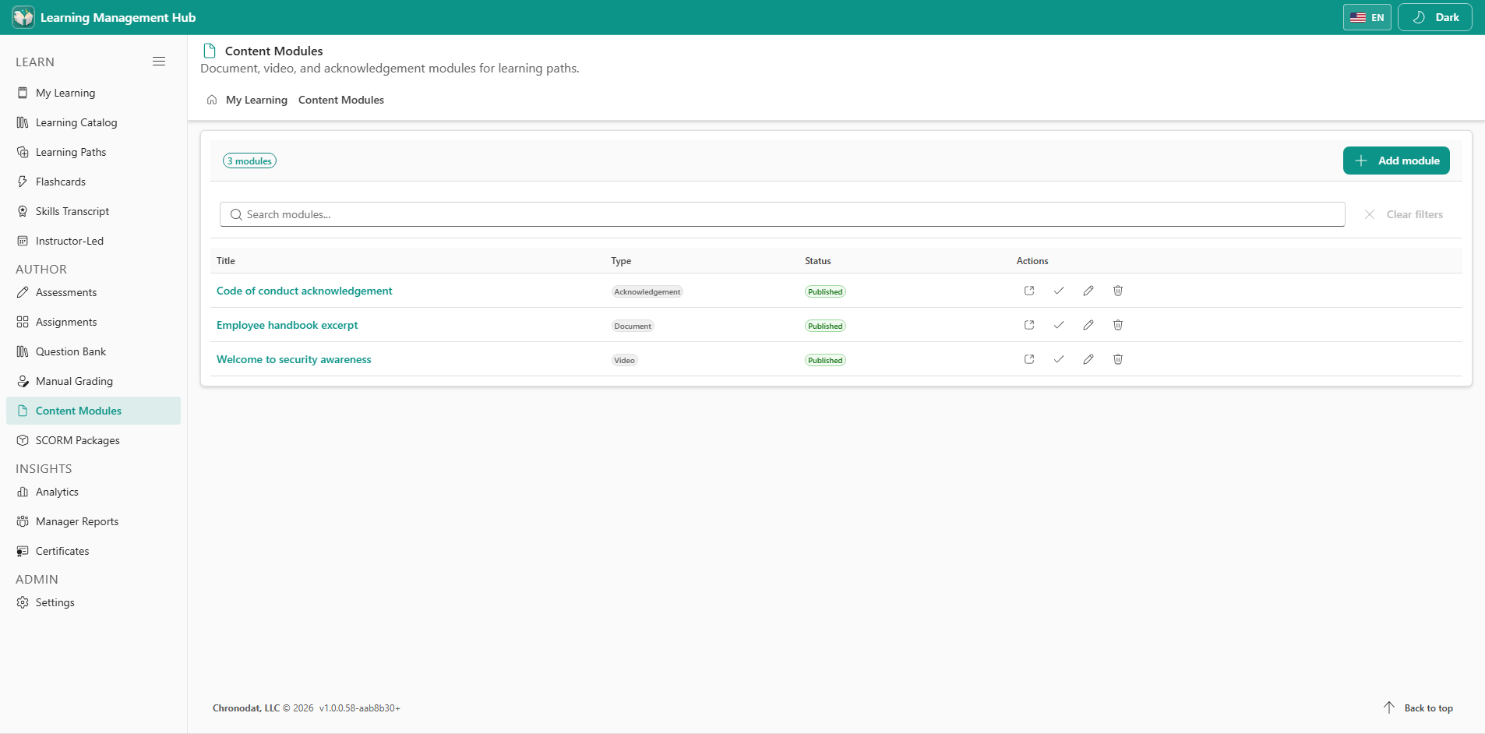Click the Content Modules page title icon
1485x734 pixels.
[x=209, y=51]
